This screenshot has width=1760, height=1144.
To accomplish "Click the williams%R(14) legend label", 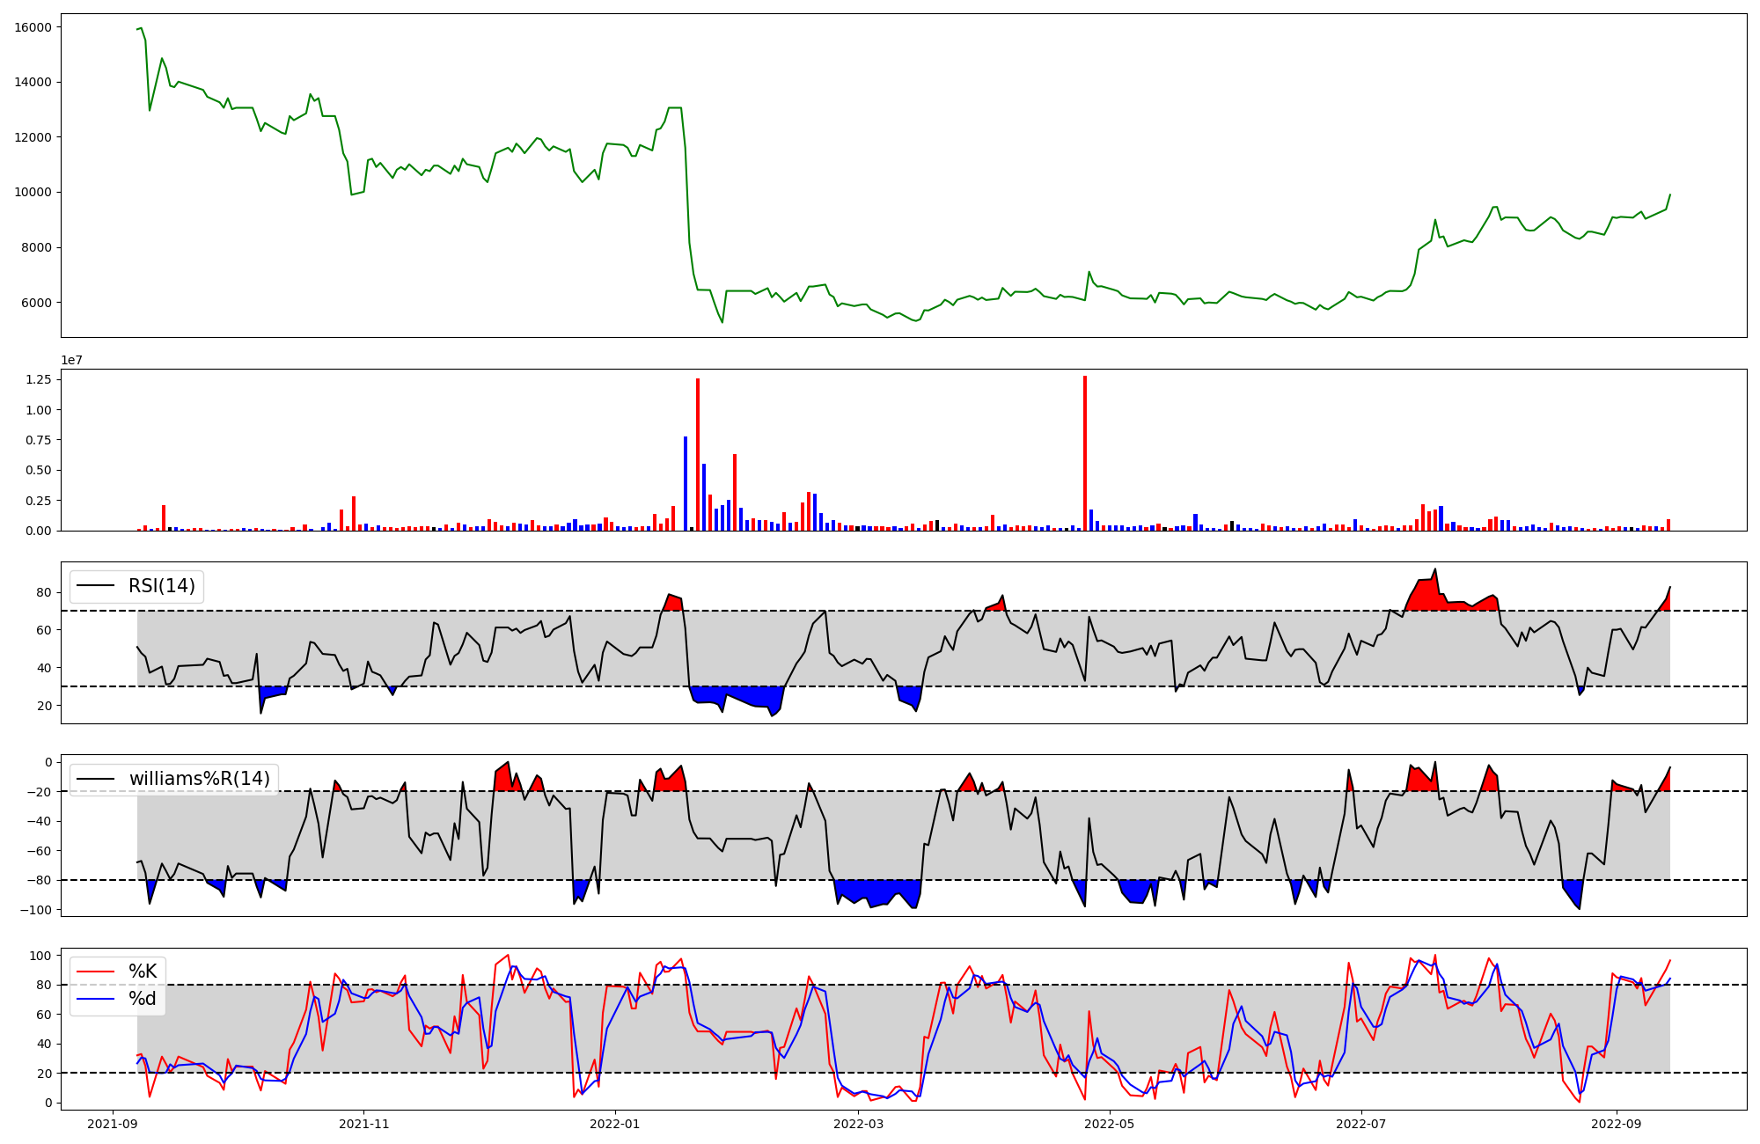I will (199, 779).
